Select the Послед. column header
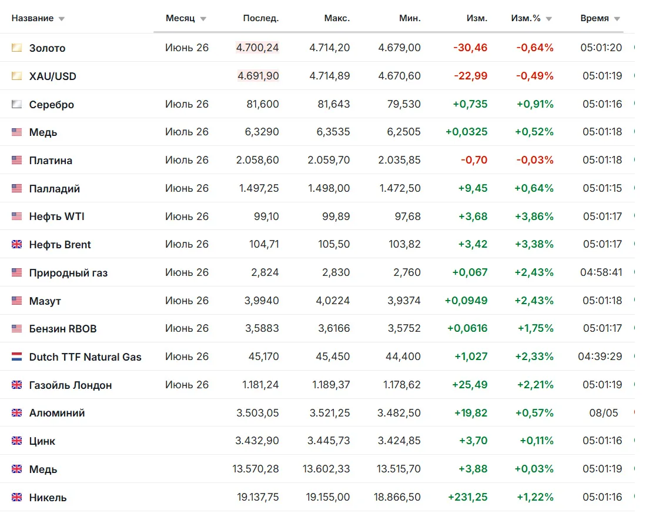Screen dimensions: 646x513 (x=261, y=19)
